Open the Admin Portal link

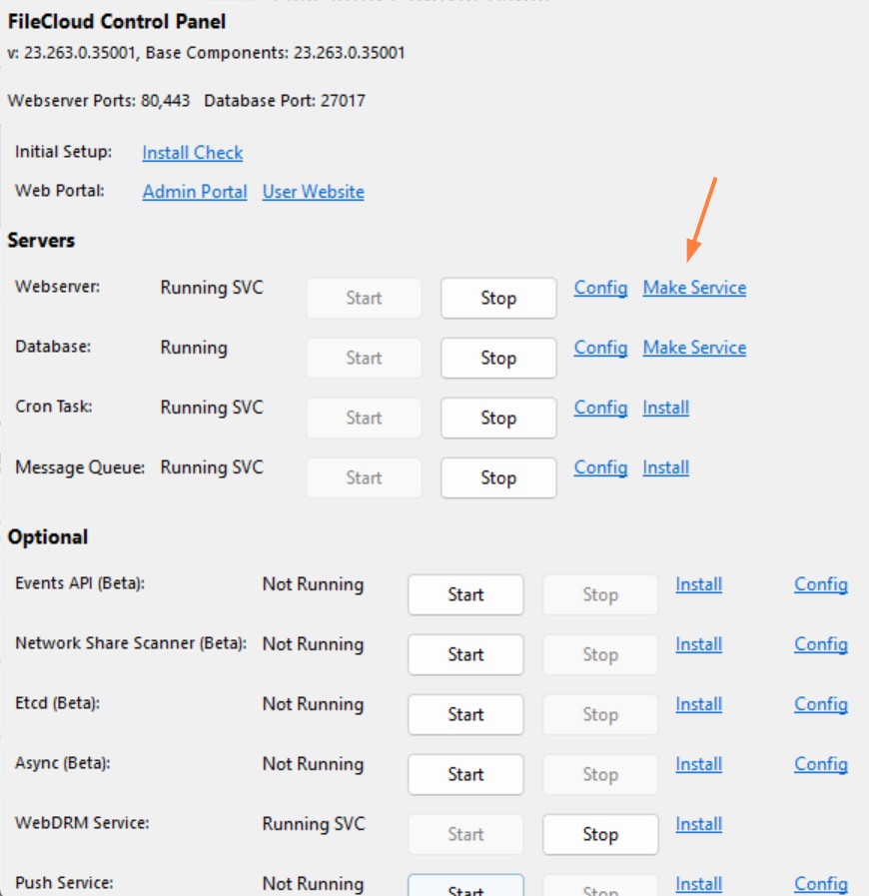195,192
